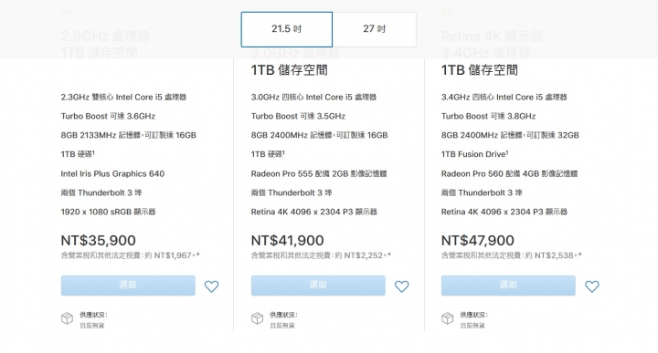Screen dimensions: 658x353
Task: Click the box icon under NT$47,900 model
Action: point(447,318)
